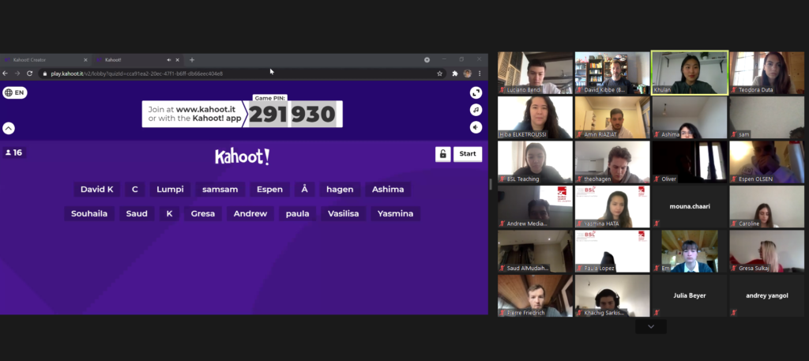
Task: Click the browser back arrow
Action: (6, 73)
